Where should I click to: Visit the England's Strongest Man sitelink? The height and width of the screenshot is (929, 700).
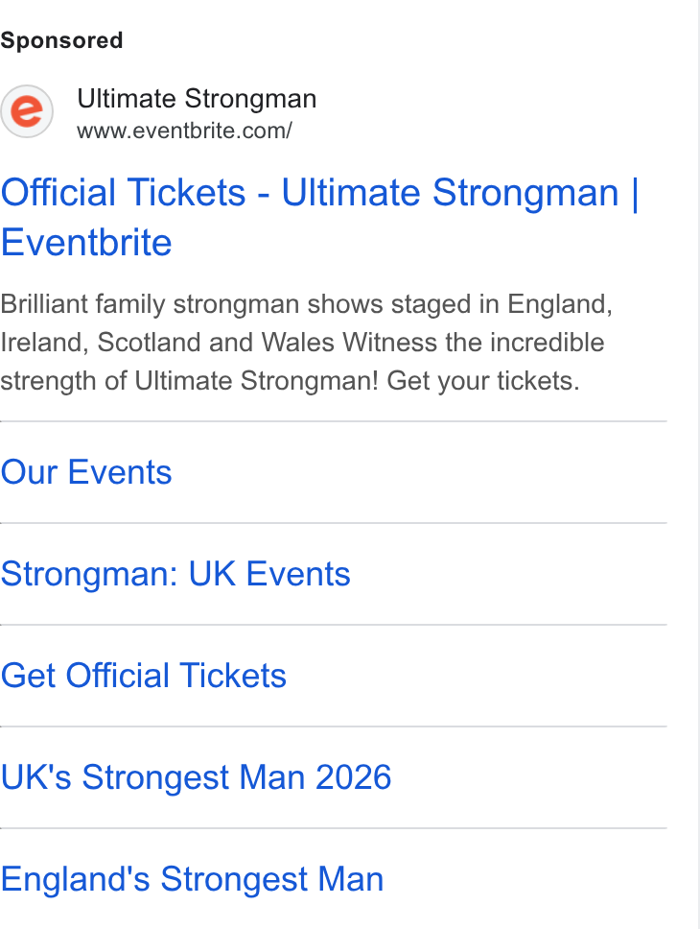pyautogui.click(x=193, y=879)
